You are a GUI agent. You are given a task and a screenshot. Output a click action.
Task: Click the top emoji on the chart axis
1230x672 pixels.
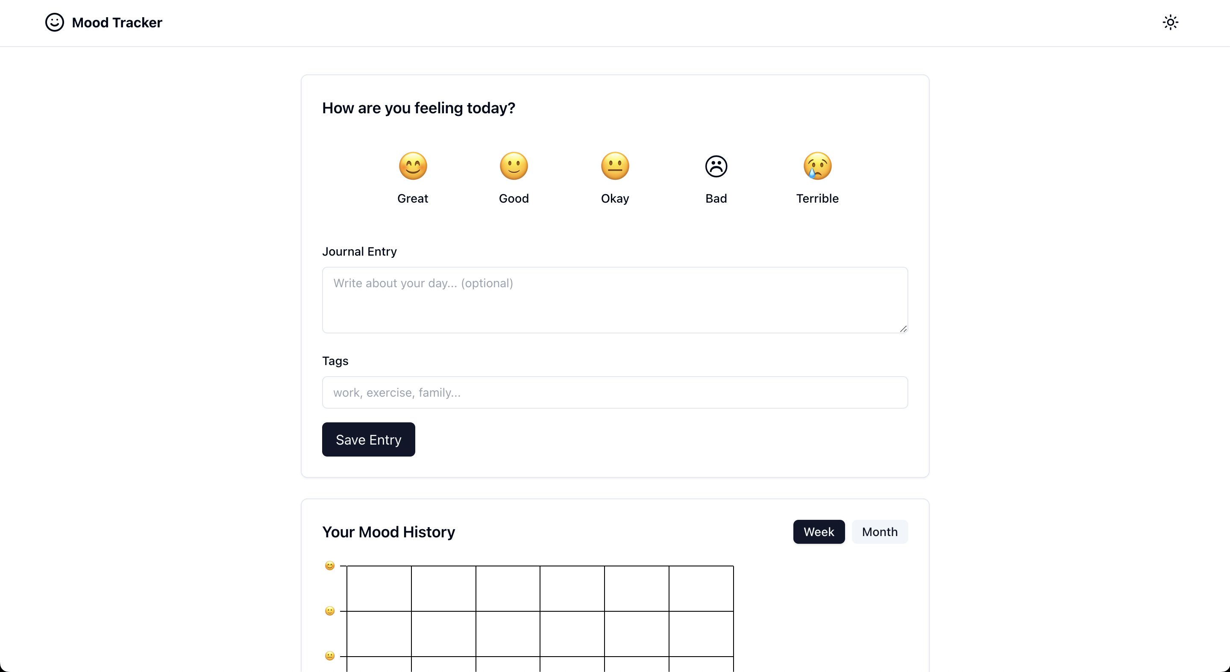pos(330,566)
